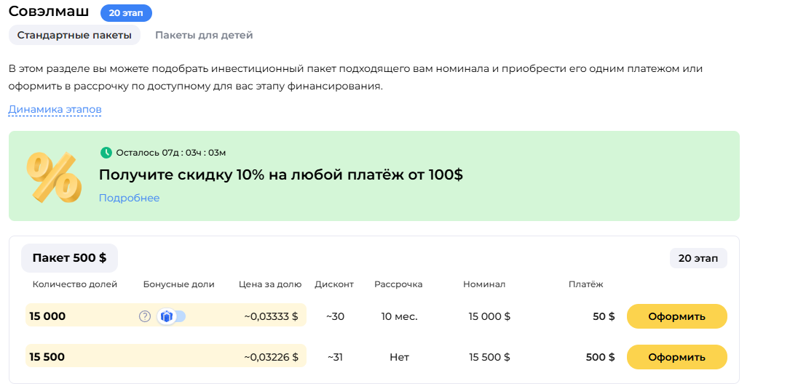Screen dimensions: 790x389
Task: Click the Нет installment value
Action: pos(400,357)
